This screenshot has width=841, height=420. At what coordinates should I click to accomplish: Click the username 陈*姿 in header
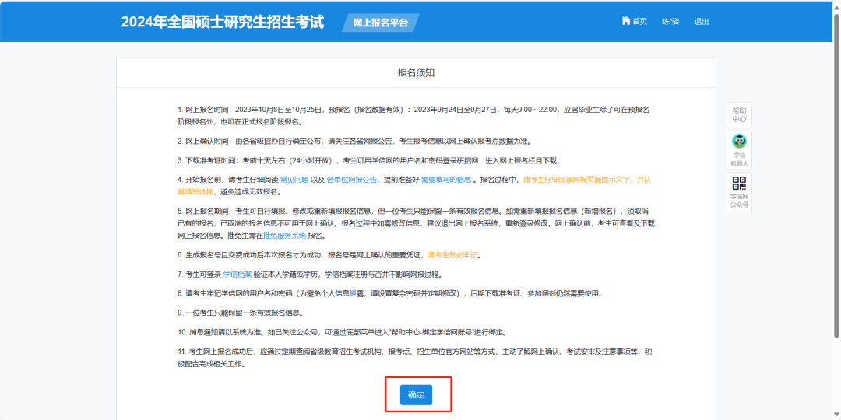(670, 21)
